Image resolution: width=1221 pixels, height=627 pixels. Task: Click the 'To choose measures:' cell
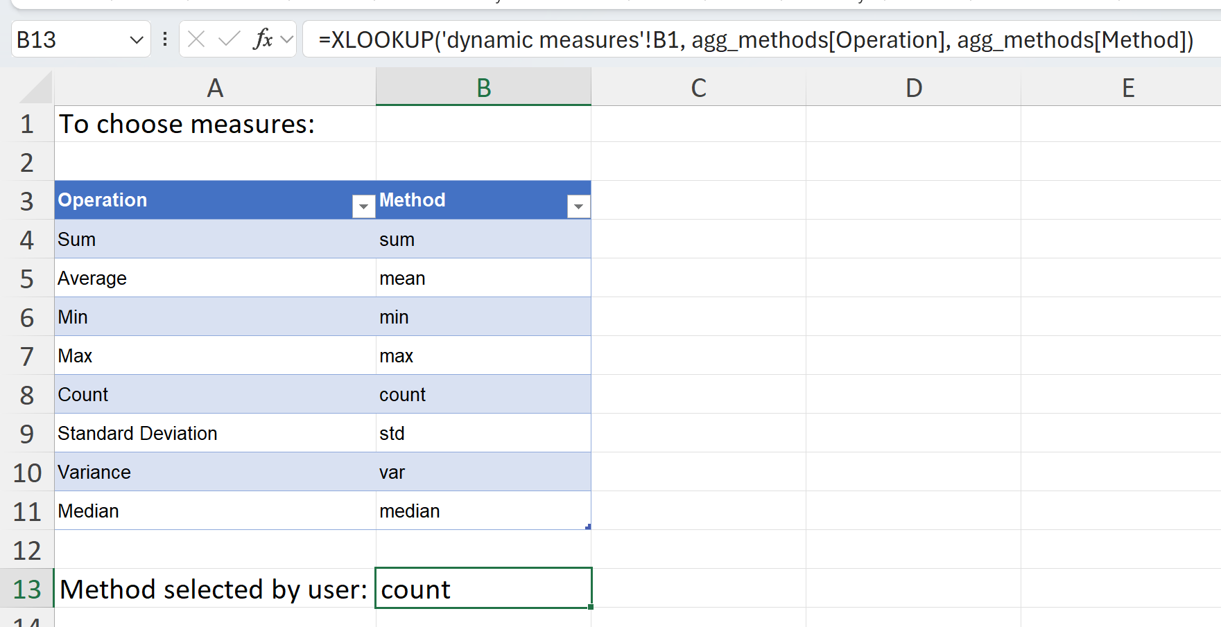pos(187,125)
